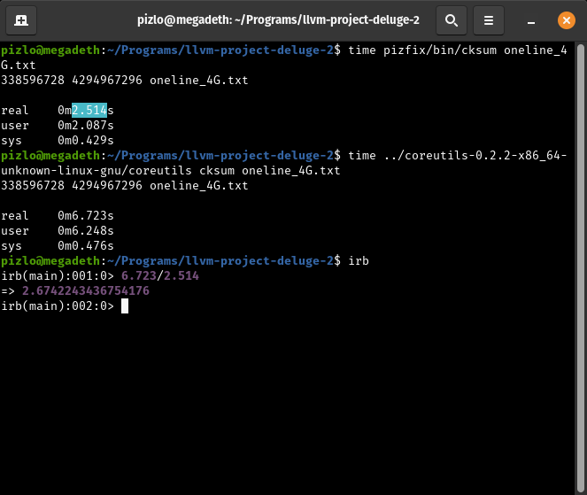Click 'unknown-linux-gnu/coreutils cksum' text
The width and height of the screenshot is (587, 495).
point(118,171)
